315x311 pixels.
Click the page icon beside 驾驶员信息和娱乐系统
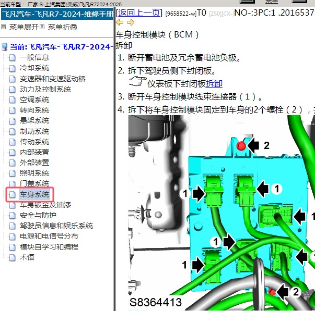pos(13,226)
